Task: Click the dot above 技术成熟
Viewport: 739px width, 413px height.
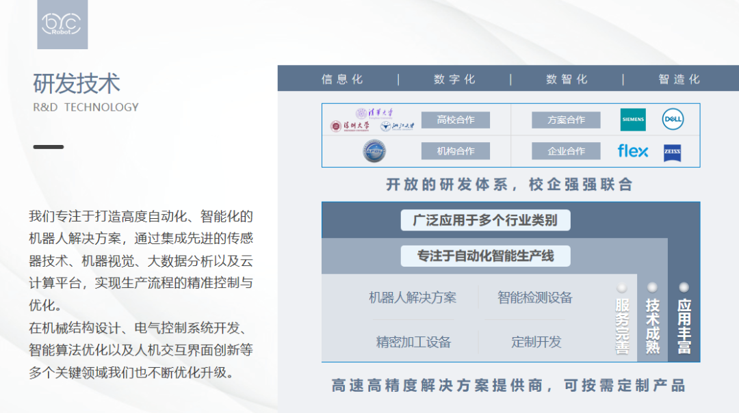Action: [x=653, y=287]
